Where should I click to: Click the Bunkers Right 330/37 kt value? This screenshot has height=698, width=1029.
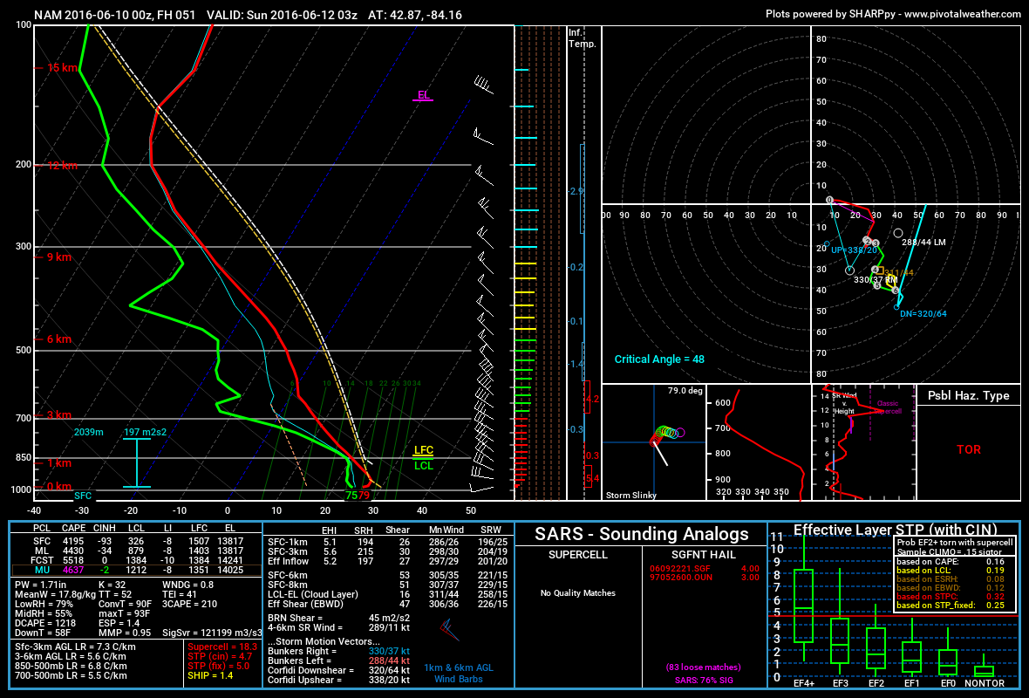(389, 652)
